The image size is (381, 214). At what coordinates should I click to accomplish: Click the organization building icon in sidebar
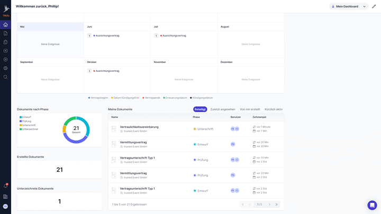tap(5, 196)
